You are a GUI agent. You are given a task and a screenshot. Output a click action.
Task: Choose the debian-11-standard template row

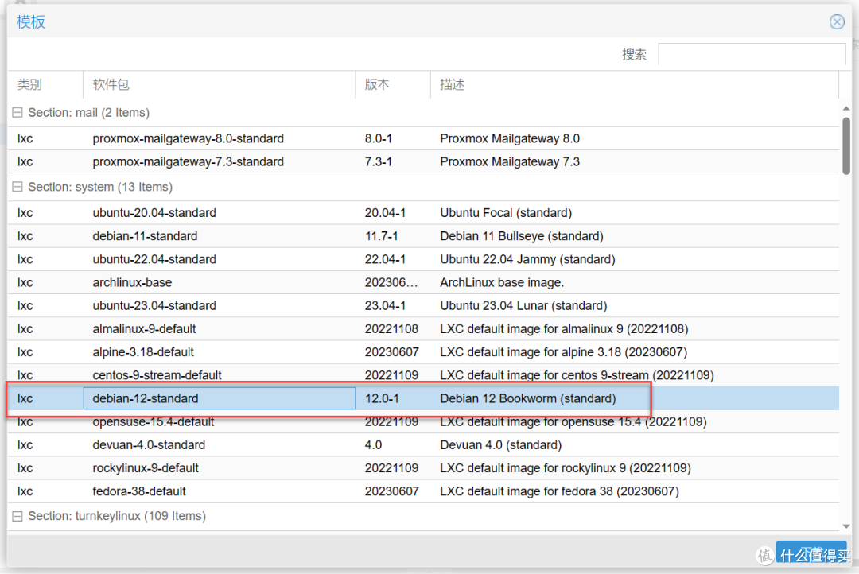145,236
